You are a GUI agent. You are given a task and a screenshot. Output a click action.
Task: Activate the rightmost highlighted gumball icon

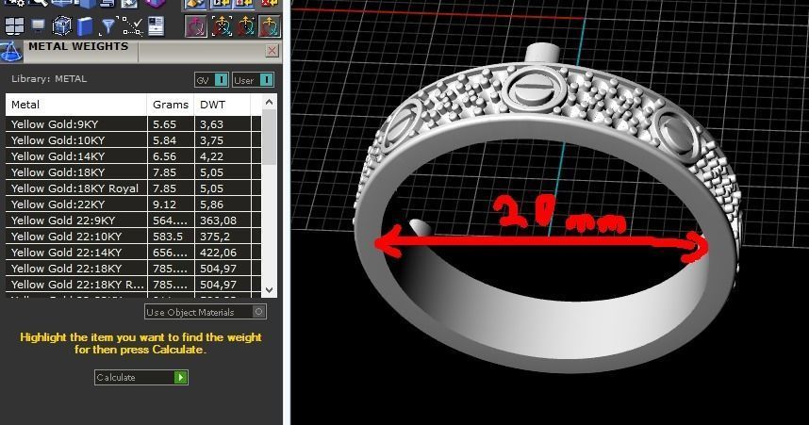(270, 25)
